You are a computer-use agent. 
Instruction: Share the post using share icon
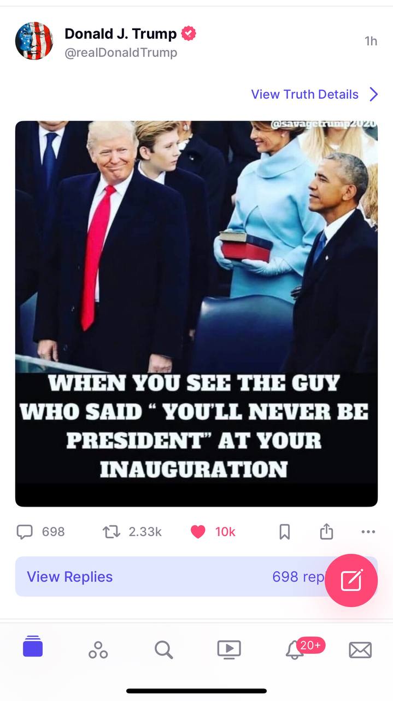(x=326, y=531)
